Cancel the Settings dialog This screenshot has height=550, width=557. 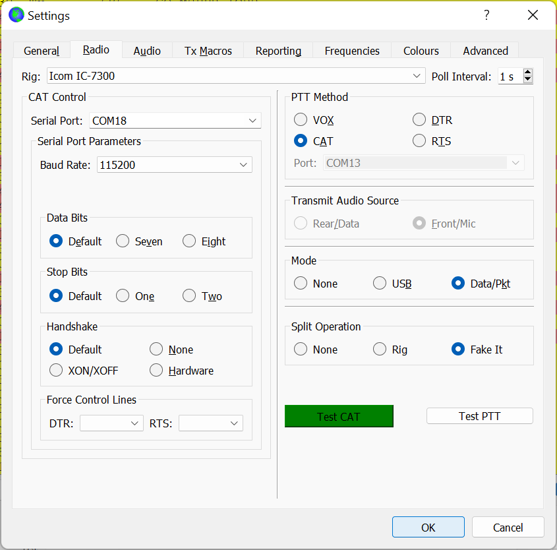pos(508,527)
